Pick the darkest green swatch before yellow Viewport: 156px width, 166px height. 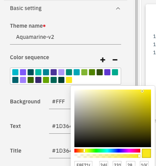click(x=61, y=80)
